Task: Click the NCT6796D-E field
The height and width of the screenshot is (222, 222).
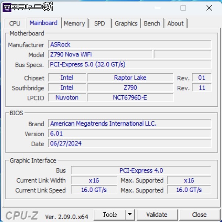Action: (130, 98)
